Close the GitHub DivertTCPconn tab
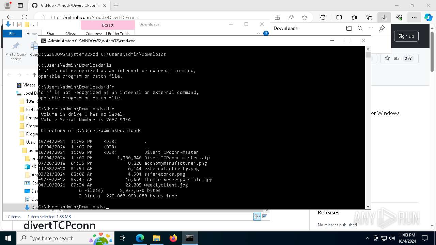 (105, 5)
